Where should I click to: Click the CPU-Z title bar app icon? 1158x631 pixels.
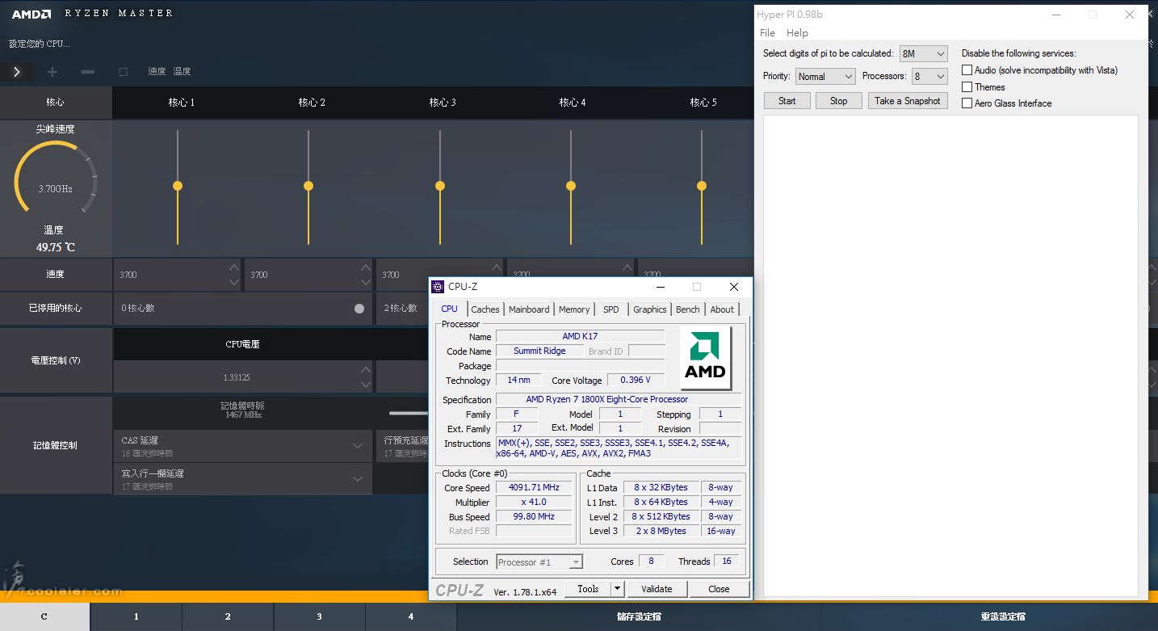(x=438, y=287)
